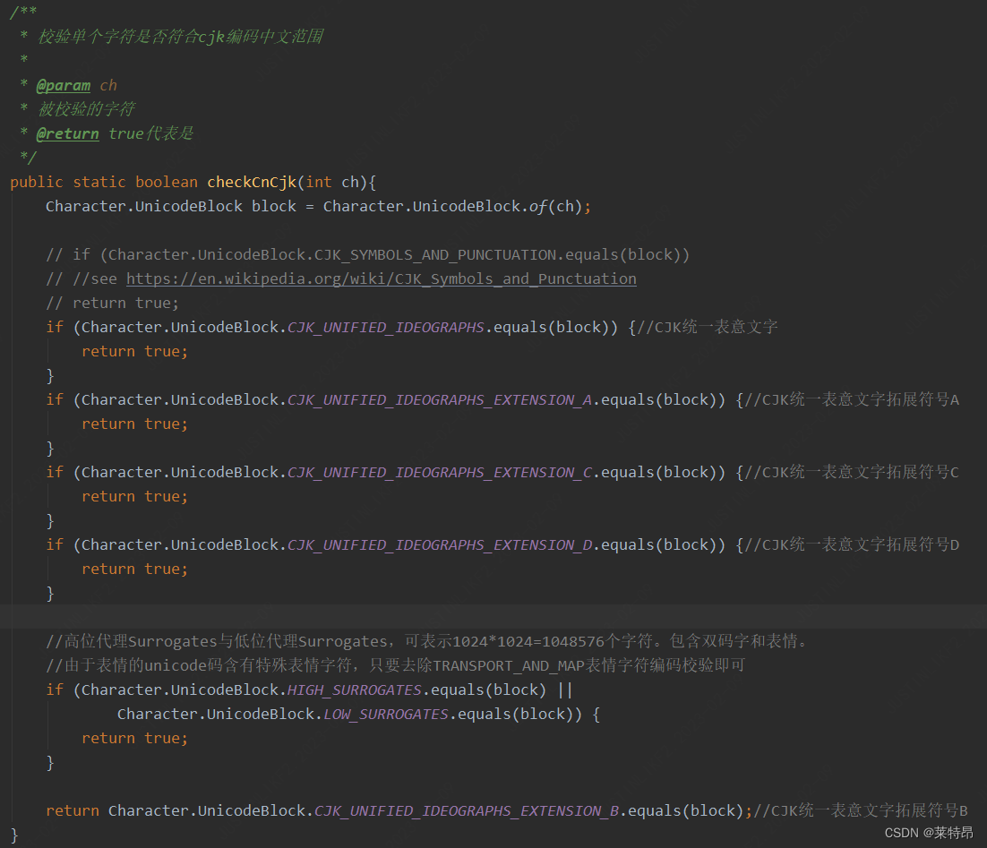
Task: Click the 'of' method call
Action: pos(537,207)
